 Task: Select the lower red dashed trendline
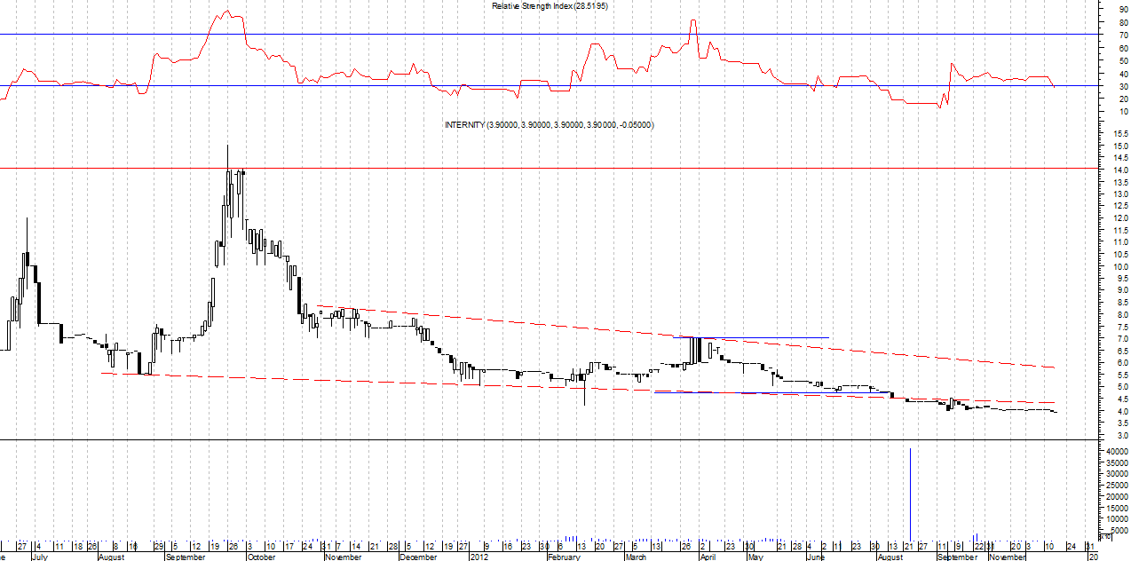coord(355,380)
